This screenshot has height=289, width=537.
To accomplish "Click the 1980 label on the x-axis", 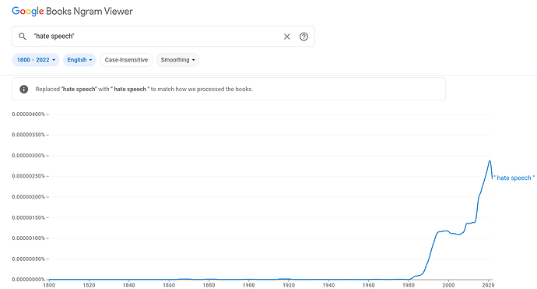I will pyautogui.click(x=409, y=285).
